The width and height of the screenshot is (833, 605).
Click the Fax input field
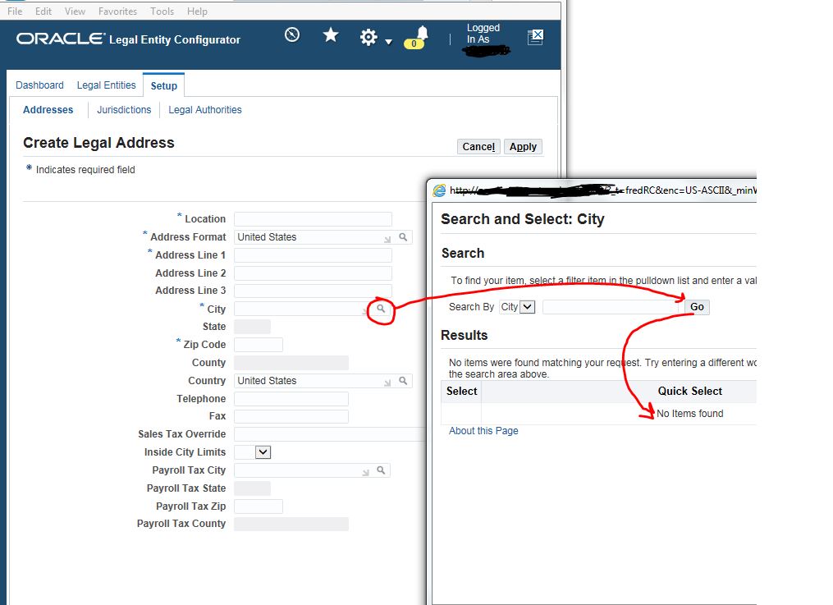tap(291, 416)
